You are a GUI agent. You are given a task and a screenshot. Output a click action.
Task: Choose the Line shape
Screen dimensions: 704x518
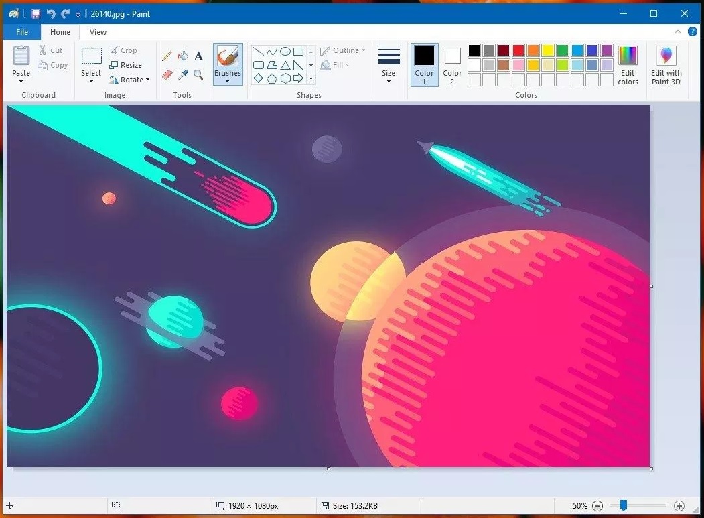[x=258, y=51]
